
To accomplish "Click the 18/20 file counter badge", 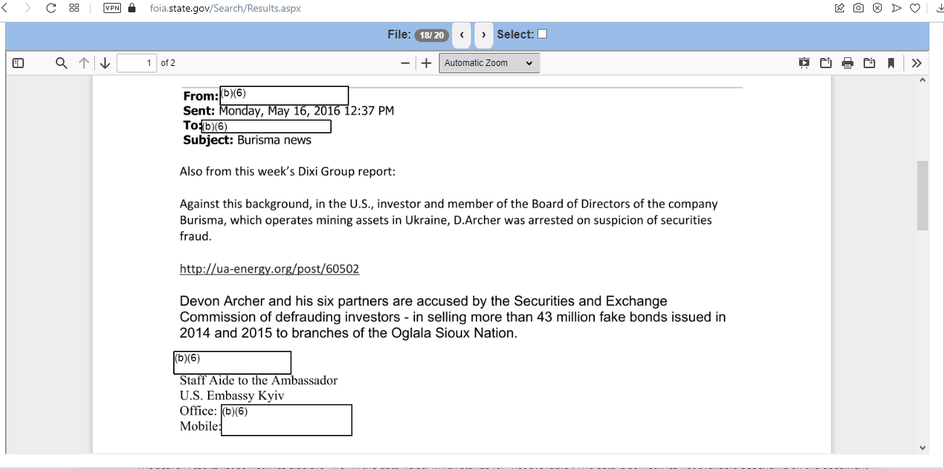I will (432, 35).
